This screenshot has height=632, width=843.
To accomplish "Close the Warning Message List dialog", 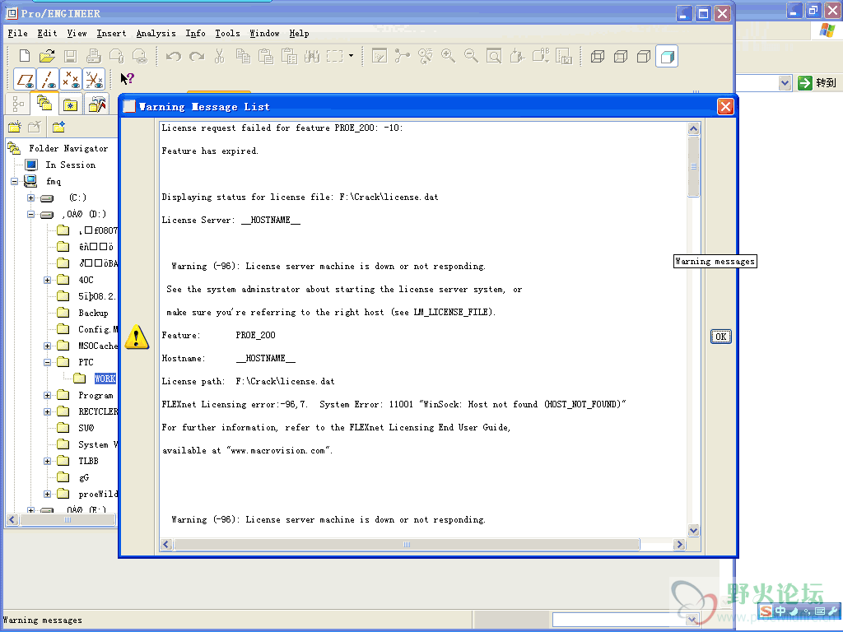I will pos(725,106).
